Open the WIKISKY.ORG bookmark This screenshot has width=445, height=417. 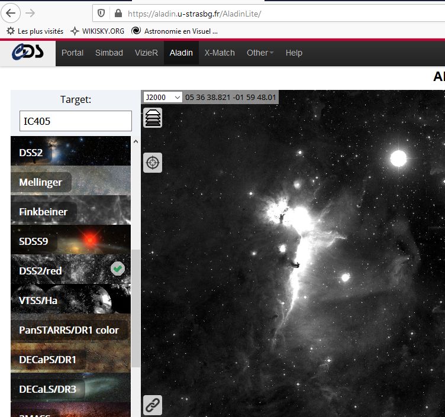pyautogui.click(x=98, y=31)
